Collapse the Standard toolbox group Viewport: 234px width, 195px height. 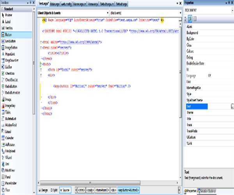click(2, 9)
